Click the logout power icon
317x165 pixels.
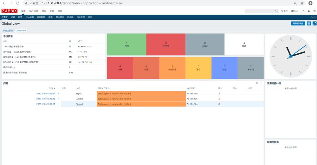[x=314, y=11]
